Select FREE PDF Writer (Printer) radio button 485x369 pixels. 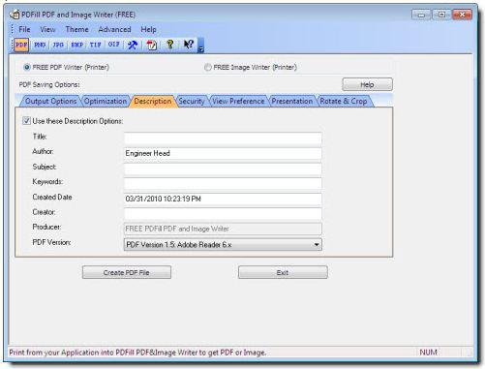pos(27,67)
